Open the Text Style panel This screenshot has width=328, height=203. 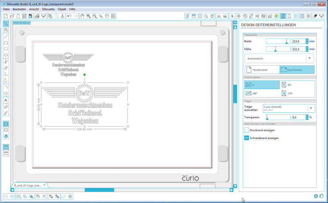point(232,16)
